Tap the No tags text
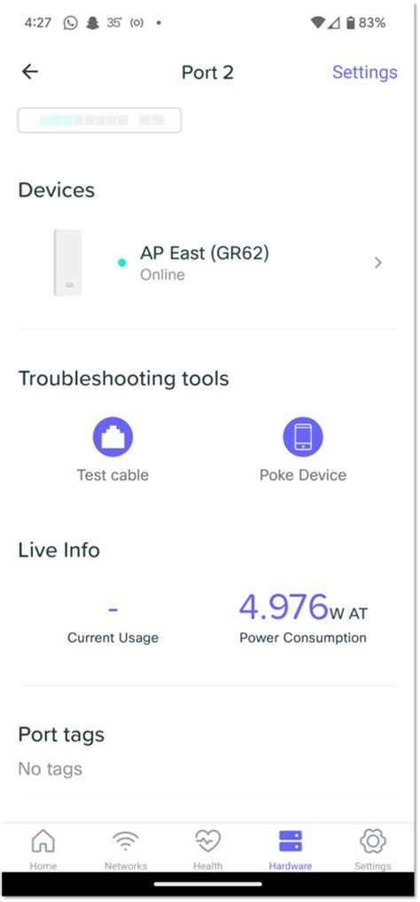This screenshot has height=902, width=420. (50, 769)
